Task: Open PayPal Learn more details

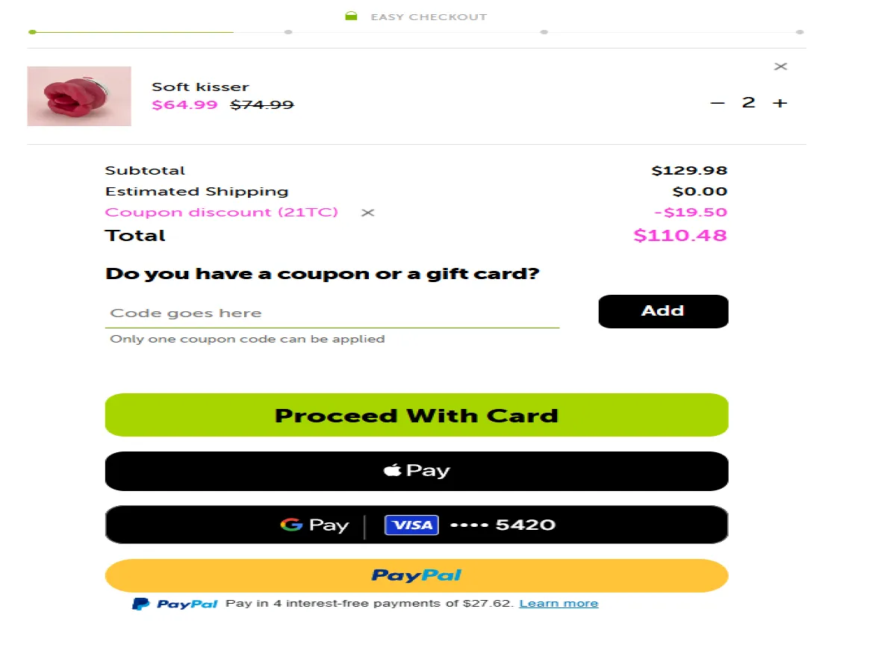Action: (x=559, y=603)
